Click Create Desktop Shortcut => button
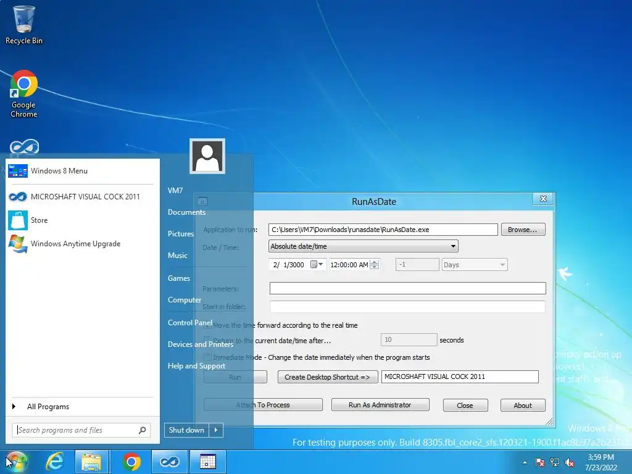The image size is (632, 474). (327, 377)
